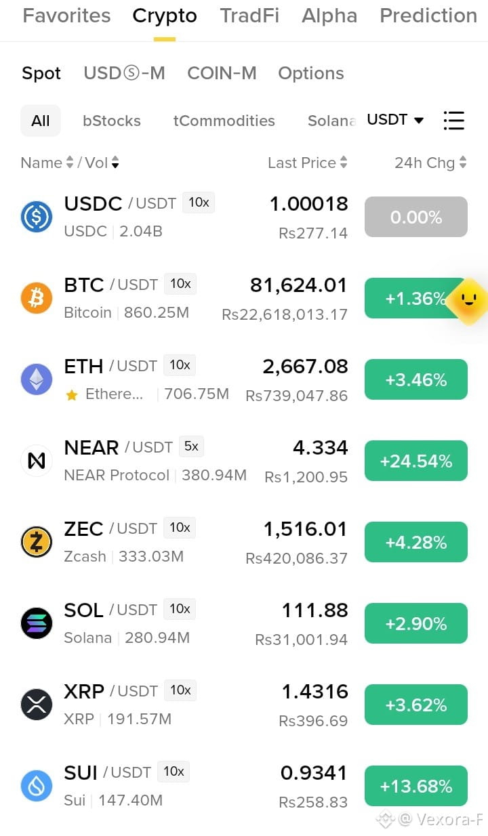
Task: Tap the Ethereum logo icon
Action: click(x=37, y=379)
